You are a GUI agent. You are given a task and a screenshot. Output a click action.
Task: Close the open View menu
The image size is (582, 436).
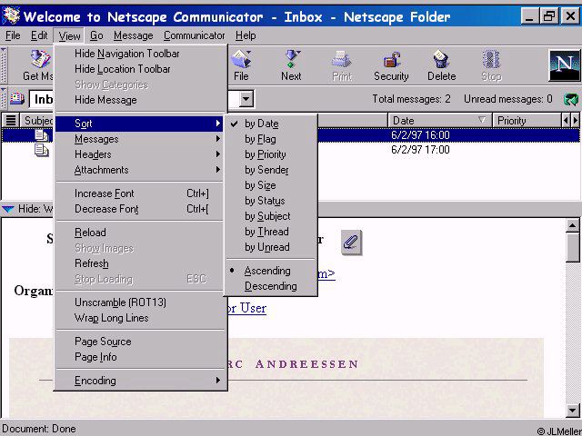pyautogui.click(x=69, y=35)
